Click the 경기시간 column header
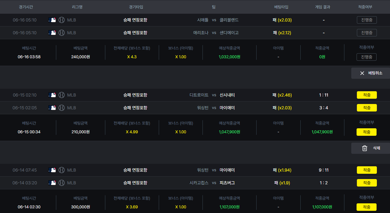 click(x=26, y=7)
